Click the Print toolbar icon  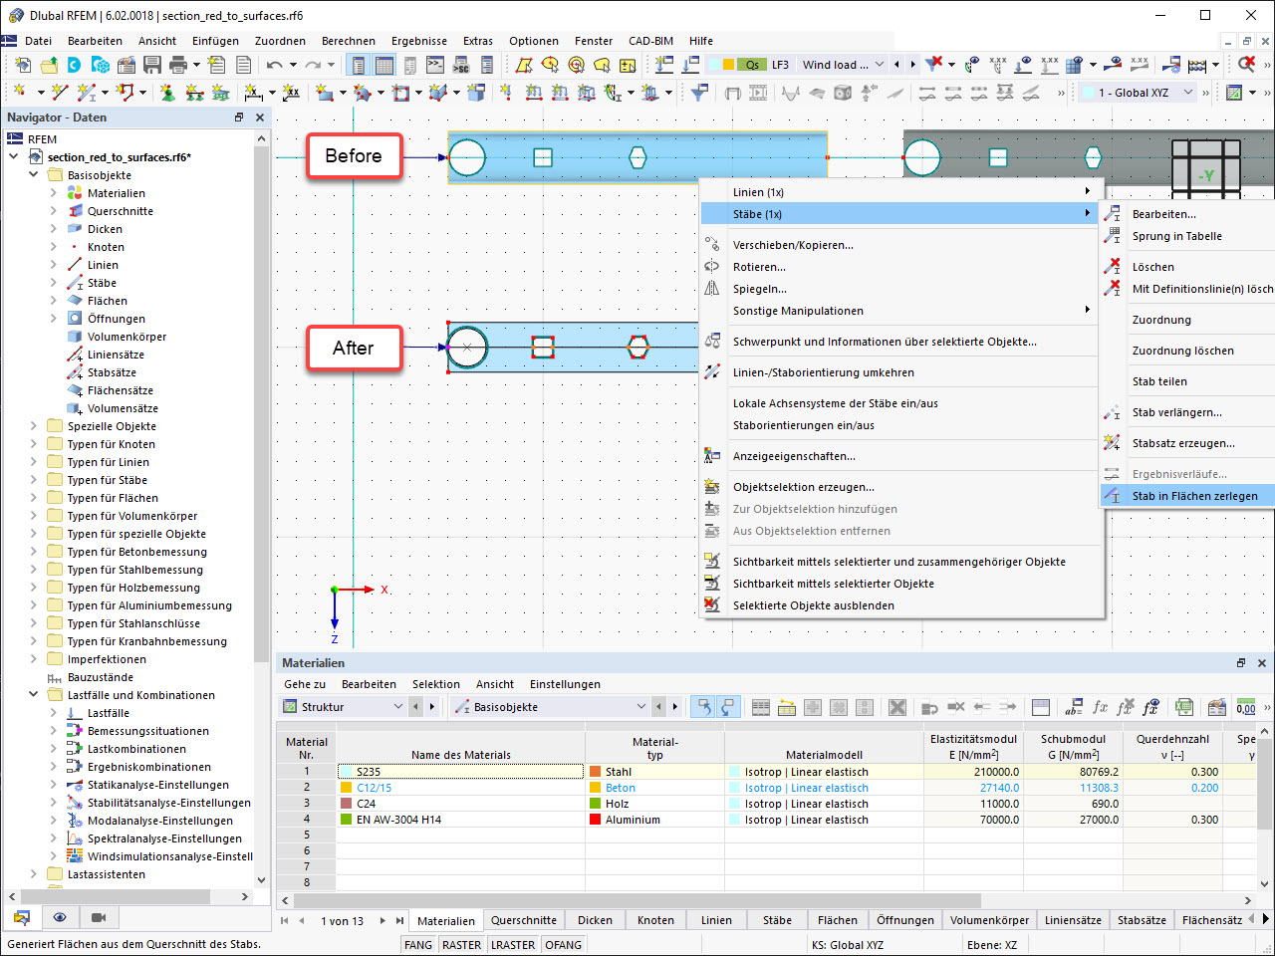[x=178, y=65]
